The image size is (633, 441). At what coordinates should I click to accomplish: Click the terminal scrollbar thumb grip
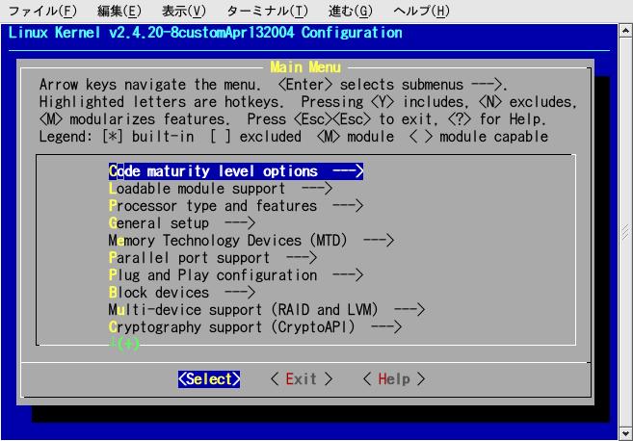[x=625, y=232]
